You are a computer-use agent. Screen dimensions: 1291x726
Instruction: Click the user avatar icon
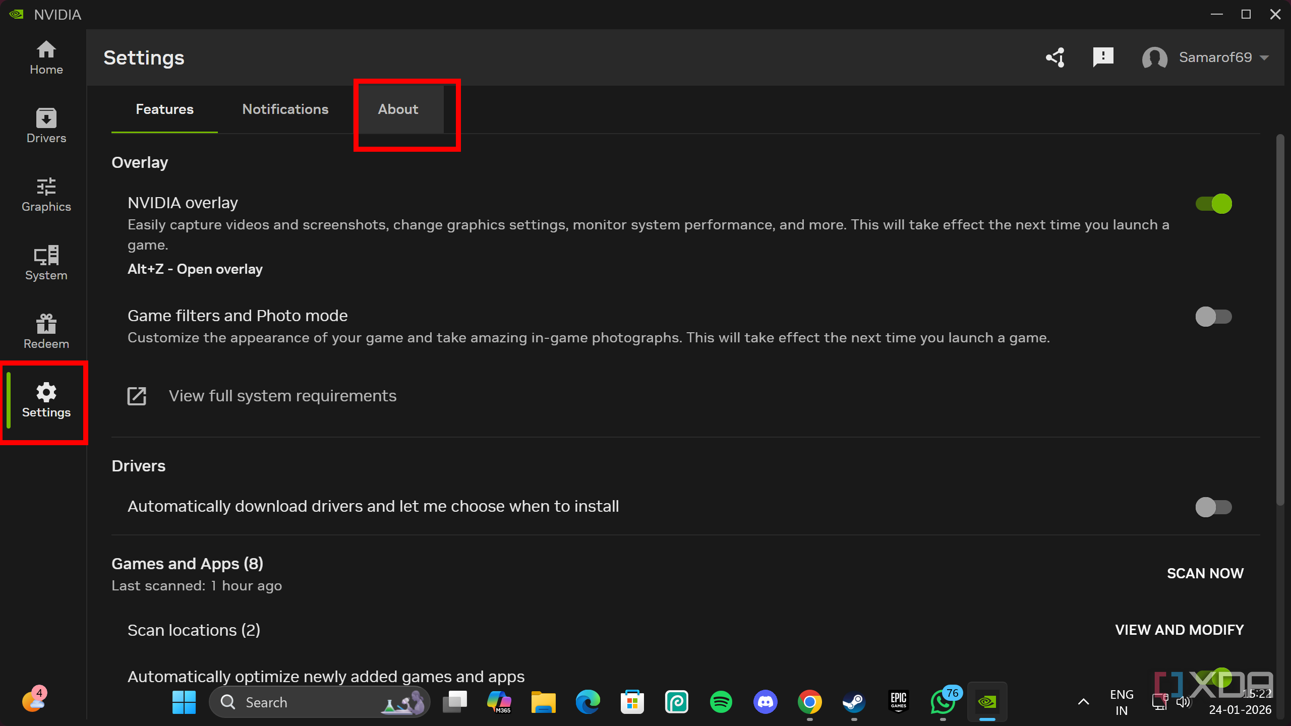pos(1154,58)
